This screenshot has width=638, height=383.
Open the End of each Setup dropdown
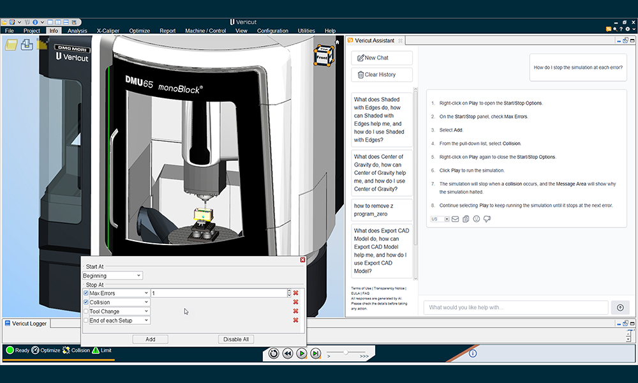click(119, 320)
